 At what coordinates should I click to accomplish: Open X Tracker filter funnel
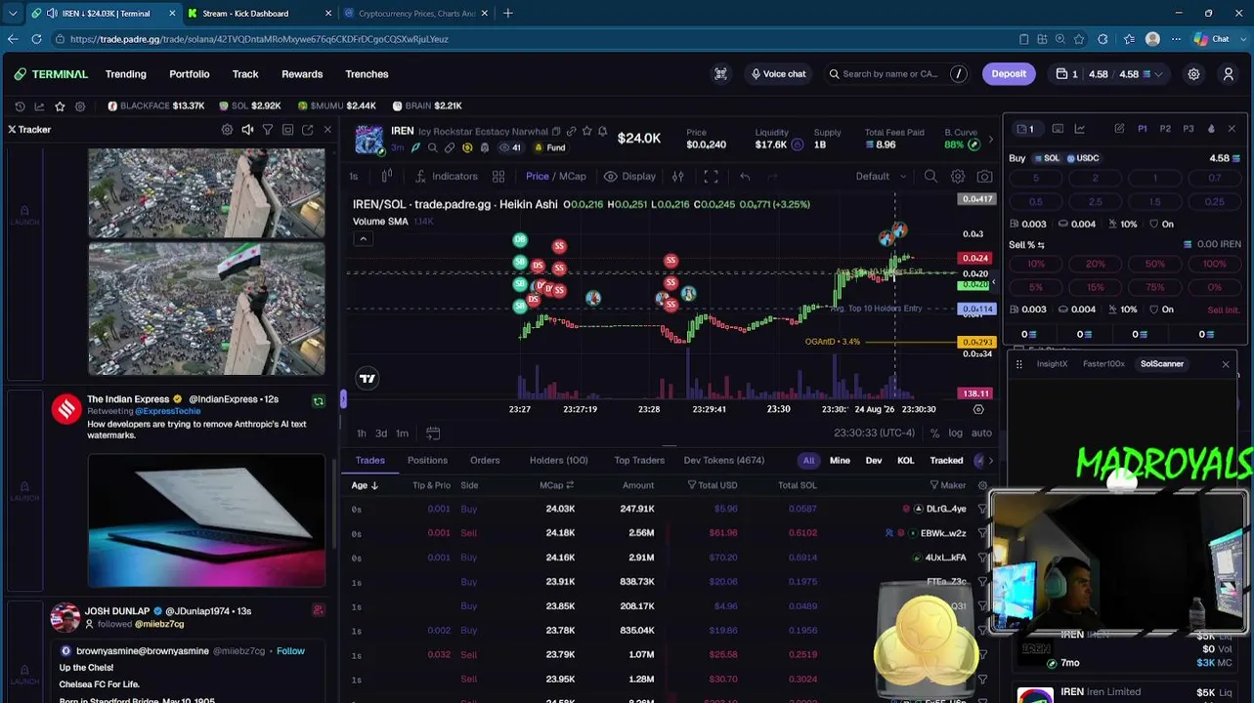click(267, 129)
